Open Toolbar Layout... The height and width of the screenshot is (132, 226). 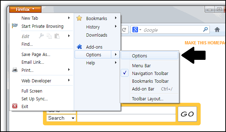(147, 99)
